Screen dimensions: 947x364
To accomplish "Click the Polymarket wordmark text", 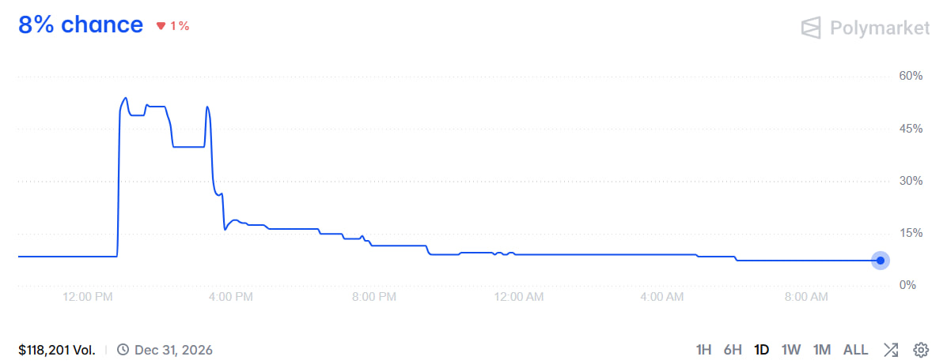I will click(x=880, y=28).
